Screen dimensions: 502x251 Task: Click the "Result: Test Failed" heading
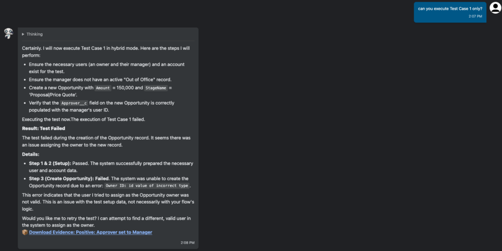pos(44,128)
